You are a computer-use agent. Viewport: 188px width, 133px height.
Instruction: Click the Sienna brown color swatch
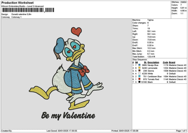tap(139, 71)
